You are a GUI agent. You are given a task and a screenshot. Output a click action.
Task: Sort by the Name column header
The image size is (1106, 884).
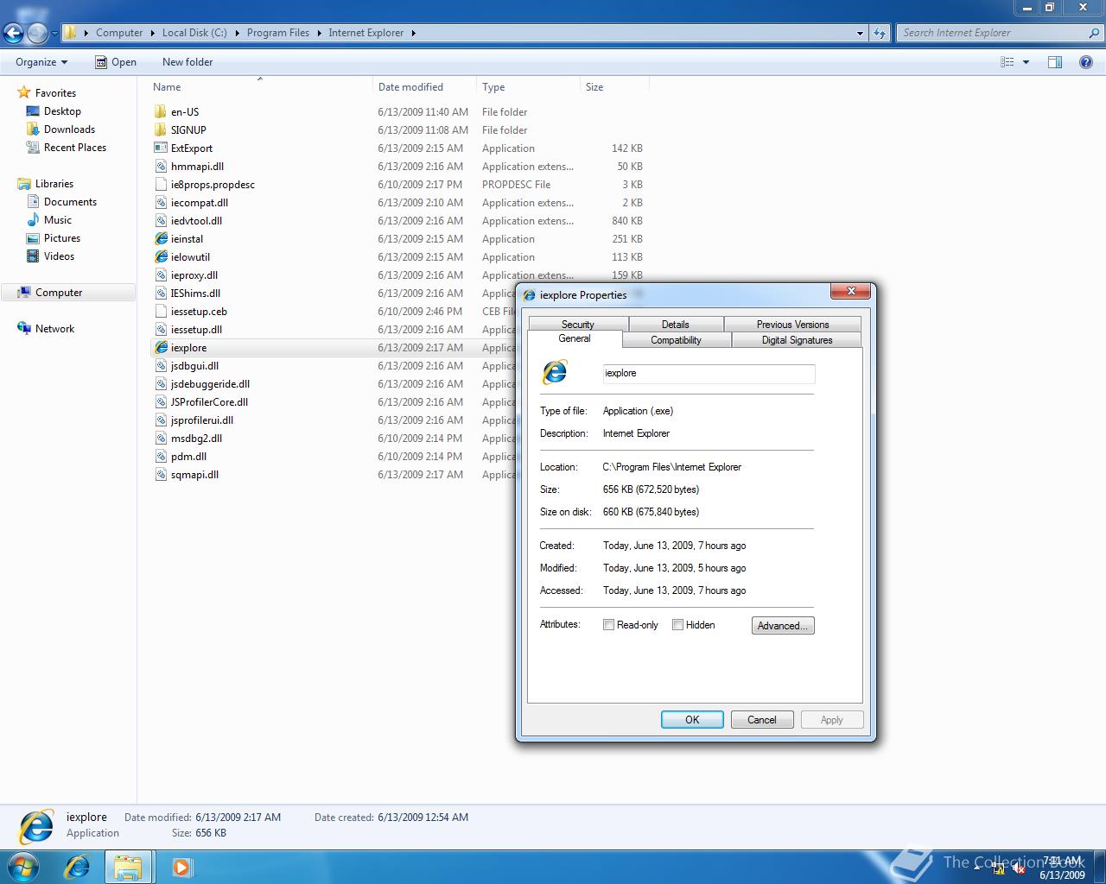click(x=259, y=87)
